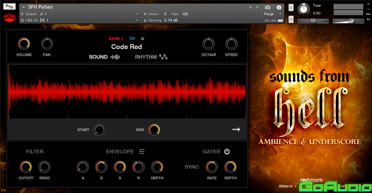This screenshot has width=372, height=193.
Task: Close the instrument with X button
Action: (x=368, y=4)
